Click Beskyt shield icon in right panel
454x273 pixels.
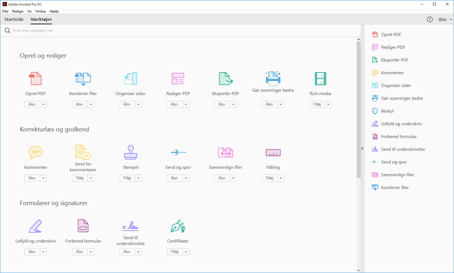375,111
